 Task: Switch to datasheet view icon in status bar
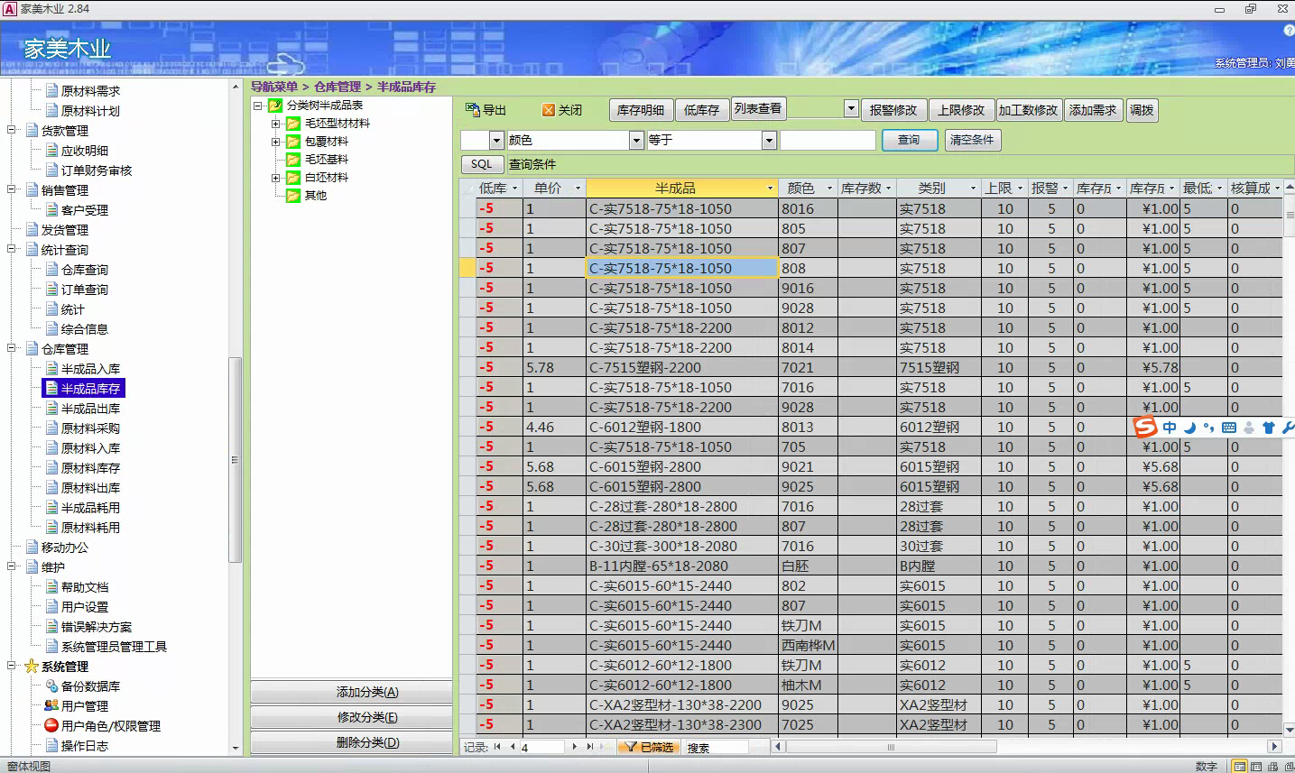1256,766
